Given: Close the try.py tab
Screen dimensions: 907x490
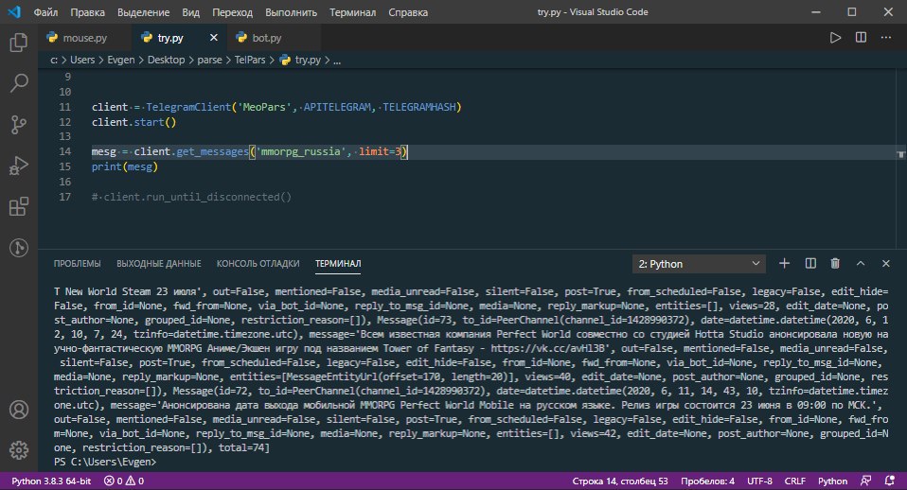Looking at the screenshot, I should coord(213,38).
